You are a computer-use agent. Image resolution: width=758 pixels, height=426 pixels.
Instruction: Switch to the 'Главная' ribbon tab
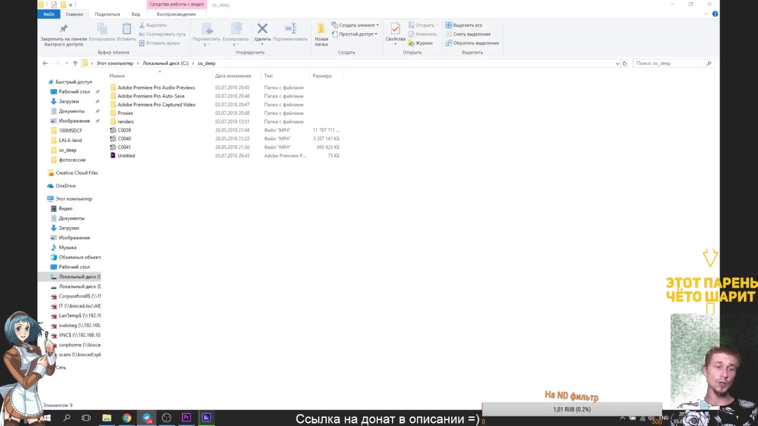pos(75,14)
